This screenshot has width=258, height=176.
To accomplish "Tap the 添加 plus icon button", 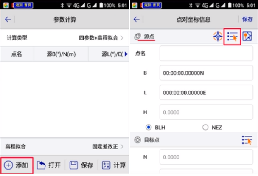I will tap(17, 165).
